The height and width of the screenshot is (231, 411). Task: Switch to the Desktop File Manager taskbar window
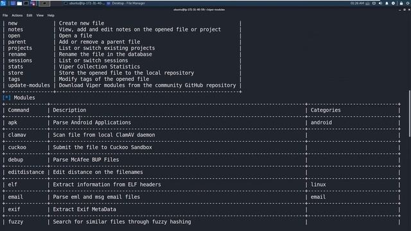click(126, 3)
